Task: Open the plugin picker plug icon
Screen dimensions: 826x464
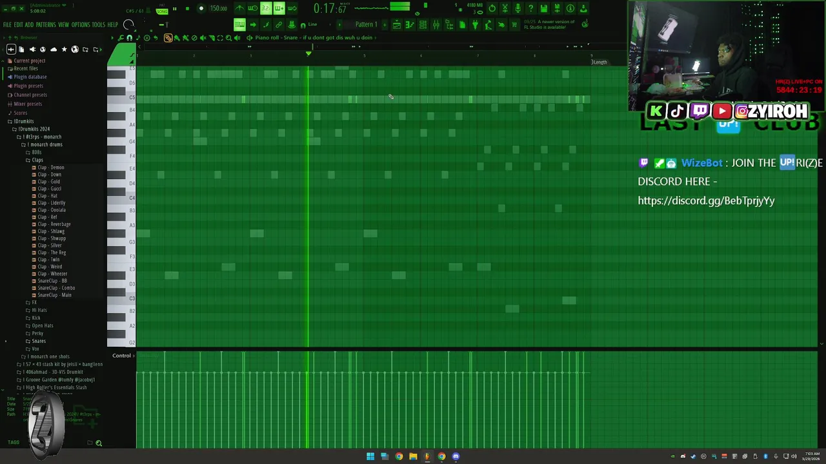Action: tap(475, 24)
